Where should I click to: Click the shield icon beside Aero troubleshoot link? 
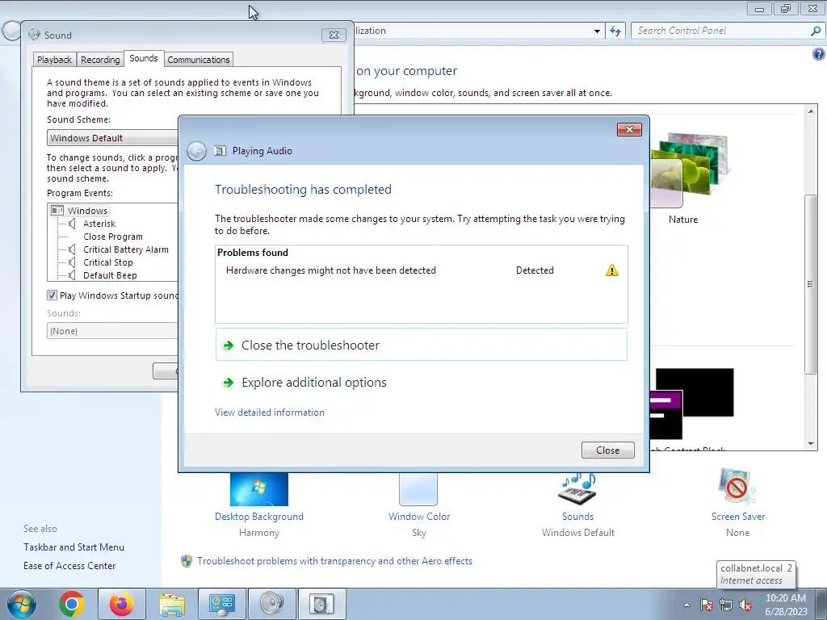tap(187, 561)
